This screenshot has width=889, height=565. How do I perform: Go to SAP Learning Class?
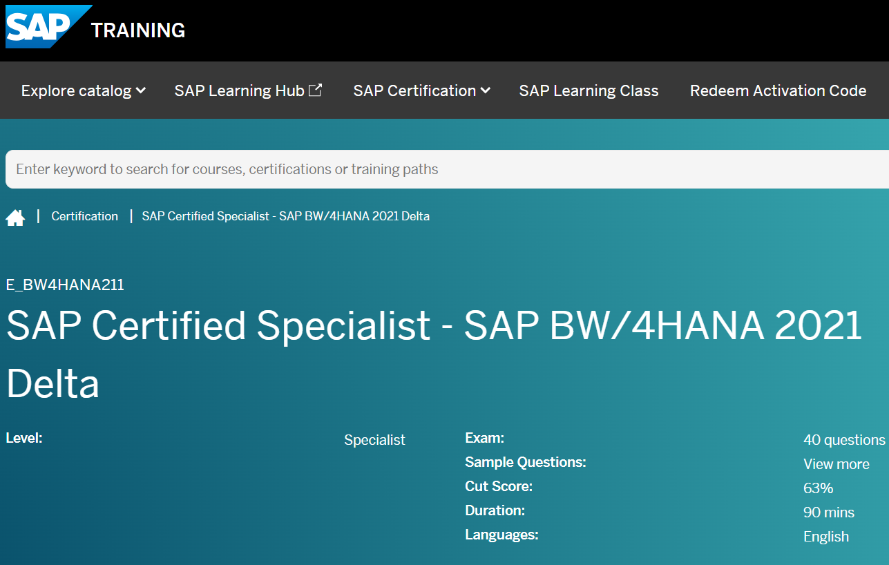coord(589,90)
